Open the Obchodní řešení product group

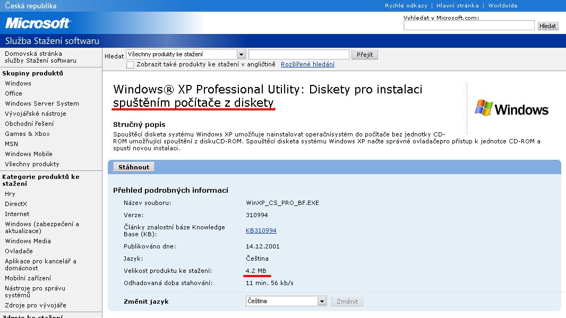pos(29,124)
